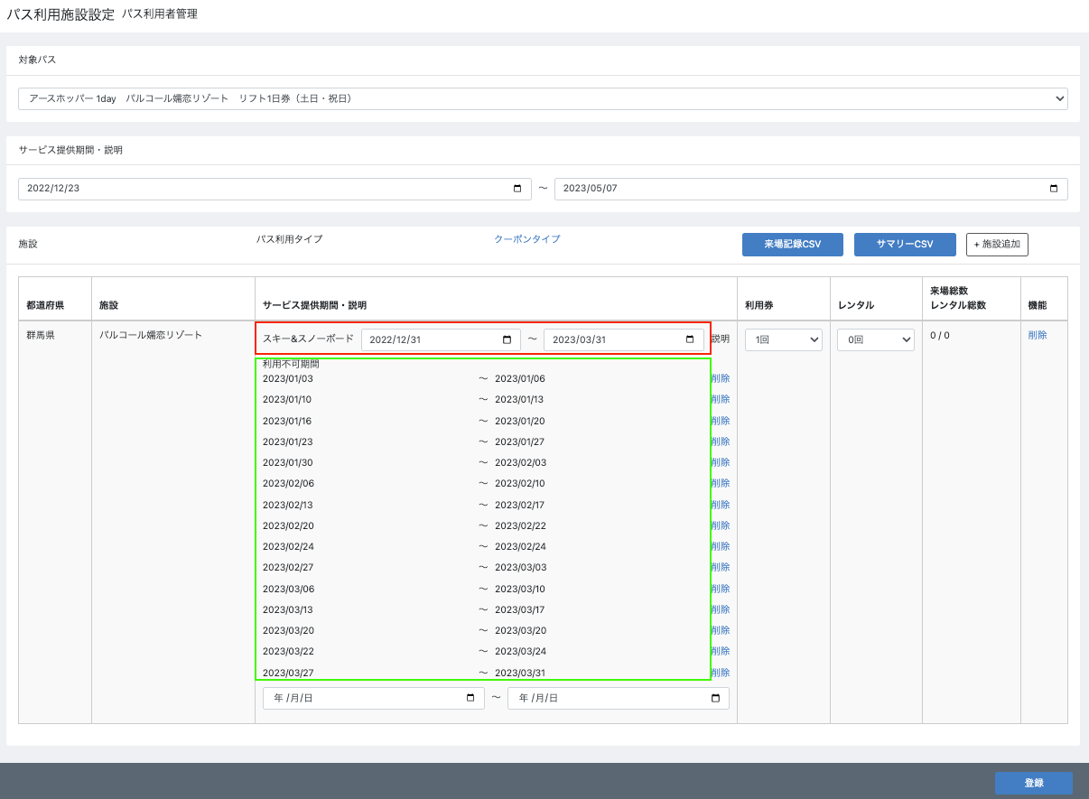The image size is (1089, 799).
Task: Click the service period end field 2023/05/07
Action: pyautogui.click(x=811, y=189)
